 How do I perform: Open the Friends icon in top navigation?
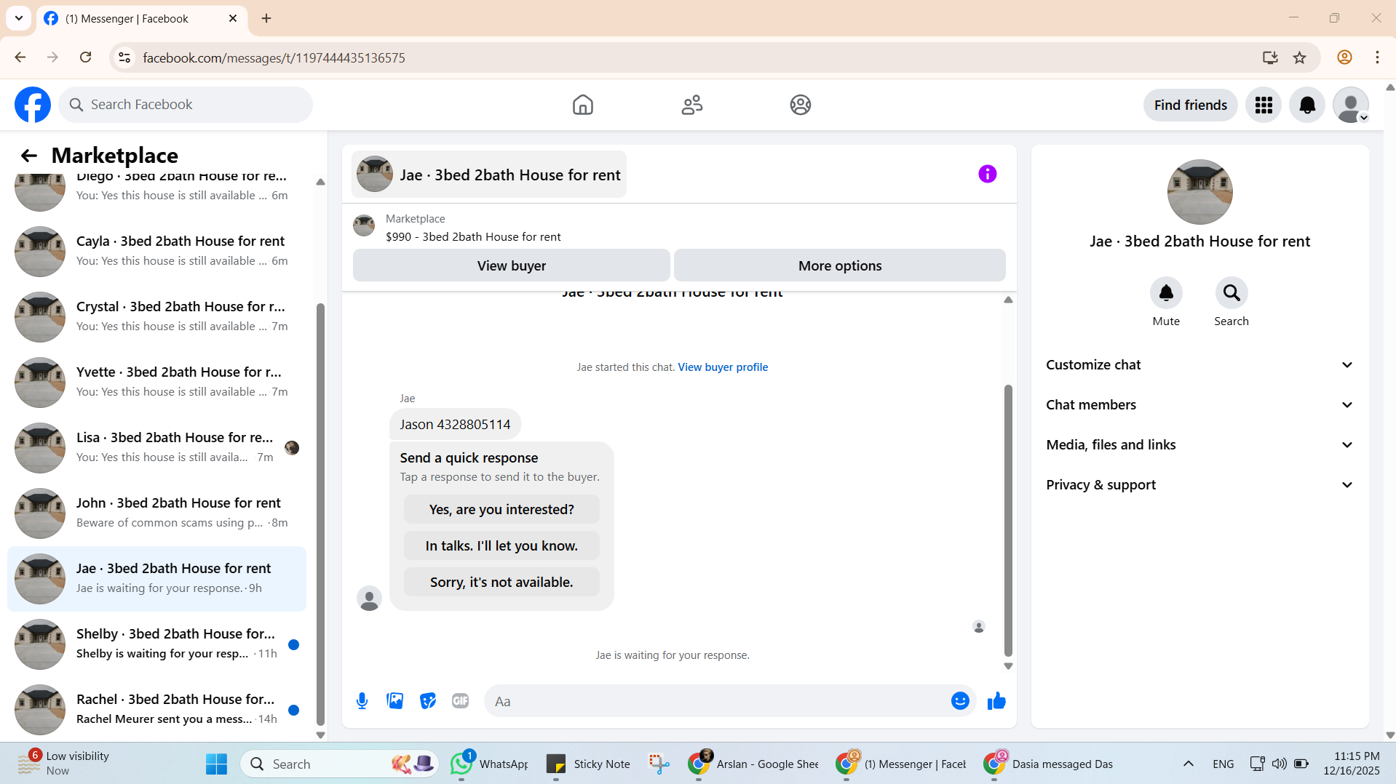click(x=692, y=105)
